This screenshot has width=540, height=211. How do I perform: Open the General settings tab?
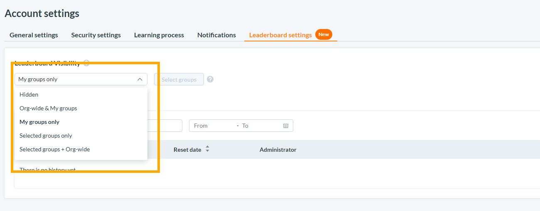34,35
